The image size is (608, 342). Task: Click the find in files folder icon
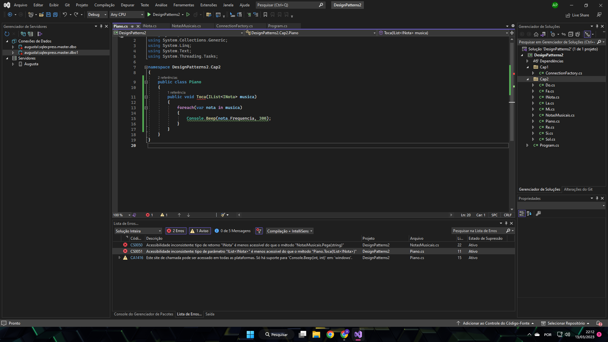pos(209,15)
